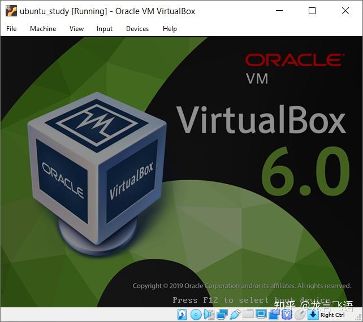Click the recording status icon
The height and width of the screenshot is (322, 363).
tap(275, 315)
